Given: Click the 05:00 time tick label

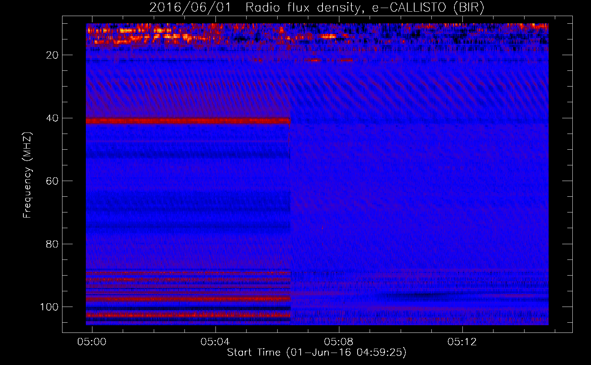Looking at the screenshot, I should (92, 342).
